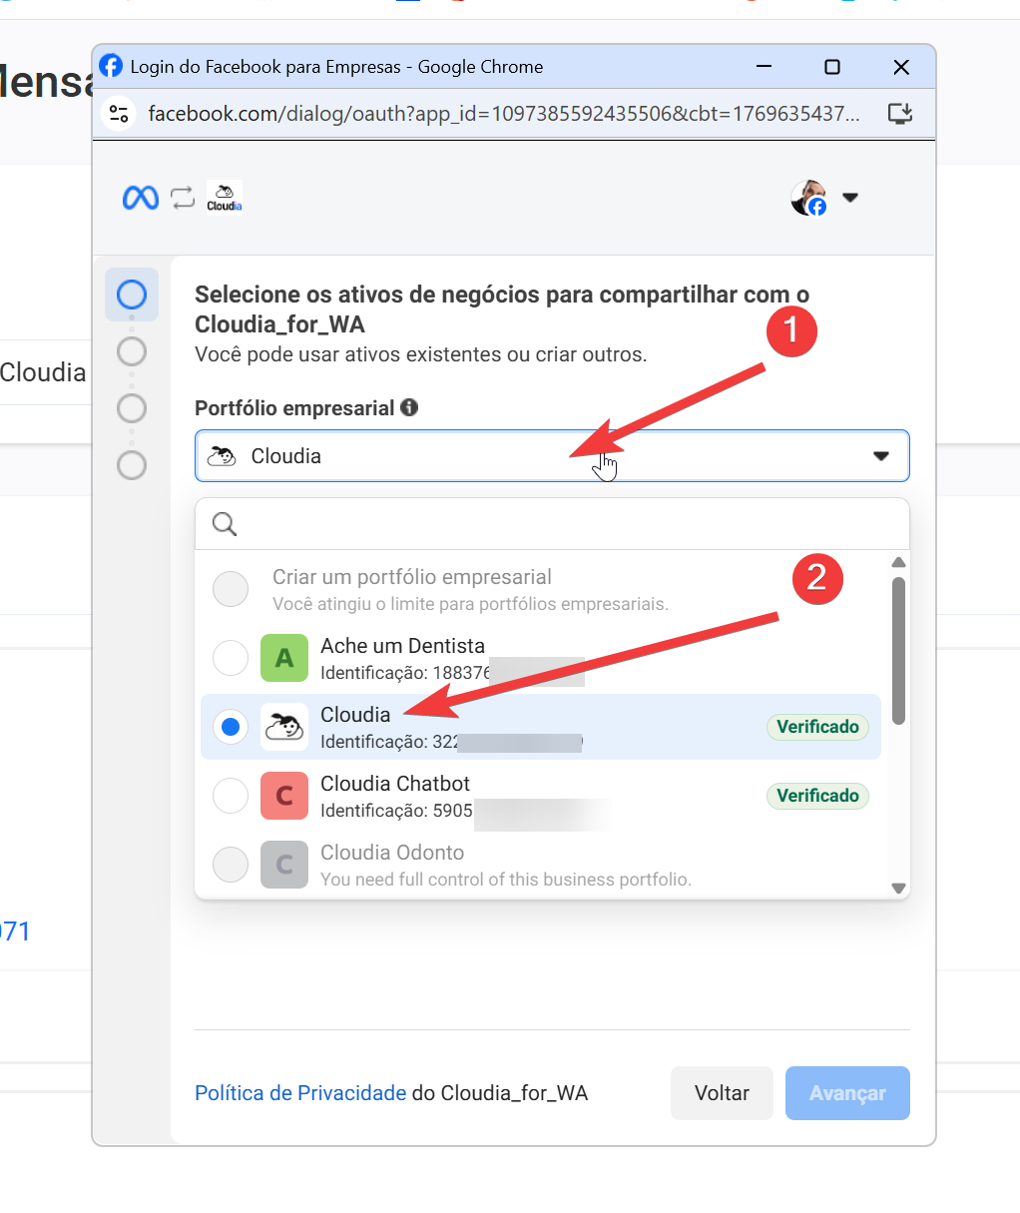Click the disabled Criar um portfólio radio button
The width and height of the screenshot is (1020, 1213).
[x=231, y=589]
